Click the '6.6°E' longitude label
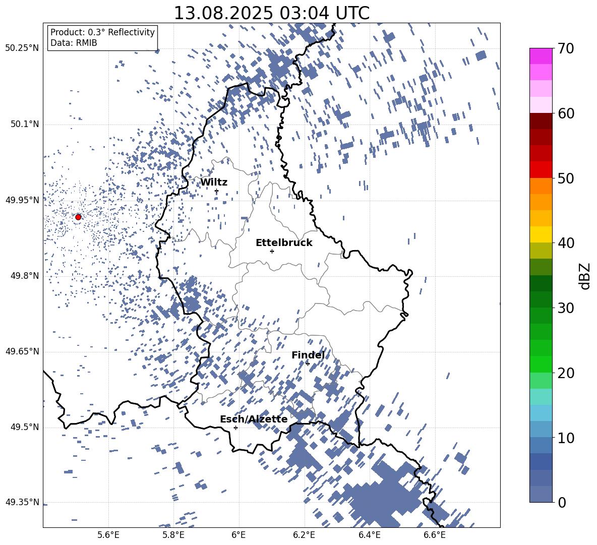 point(435,535)
